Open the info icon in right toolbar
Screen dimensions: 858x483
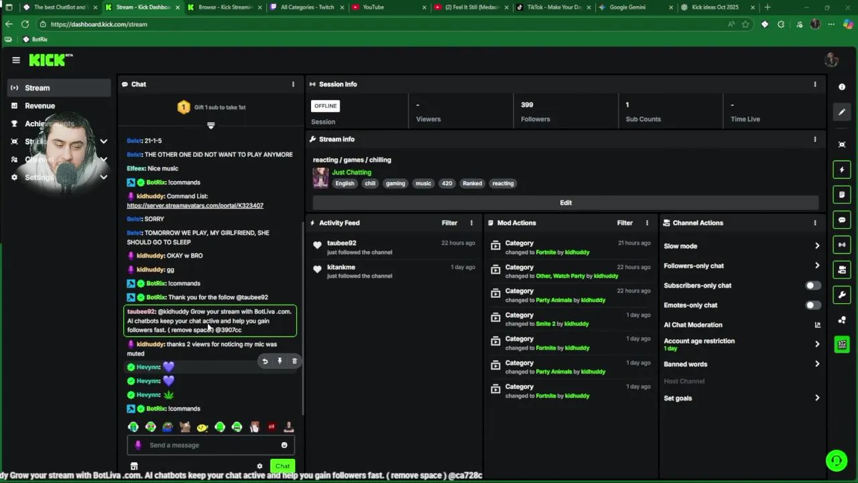click(x=842, y=87)
